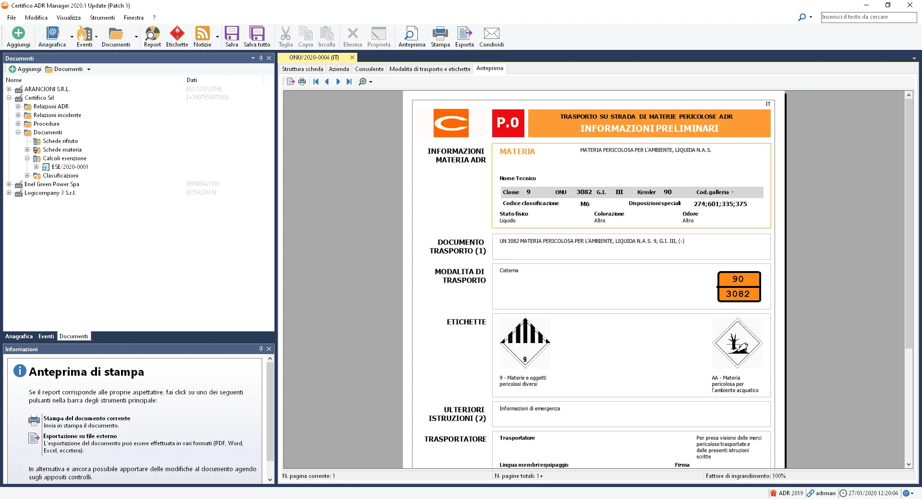The image size is (922, 499).
Task: Click Stampa del documento corrente link
Action: coord(87,418)
